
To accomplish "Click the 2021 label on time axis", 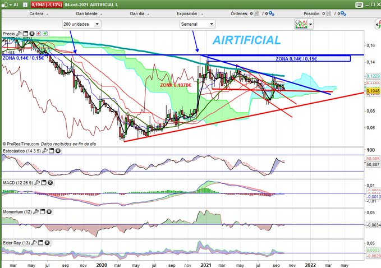I will pyautogui.click(x=206, y=265).
